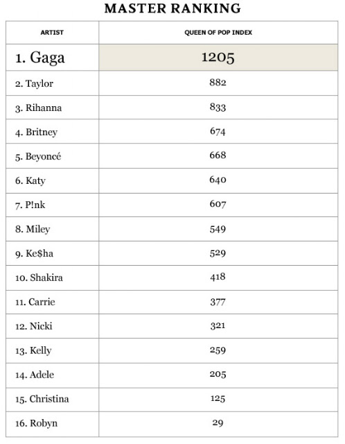Select Miley's index value 549
Image resolution: width=345 pixels, height=444 pixels.
(x=218, y=229)
